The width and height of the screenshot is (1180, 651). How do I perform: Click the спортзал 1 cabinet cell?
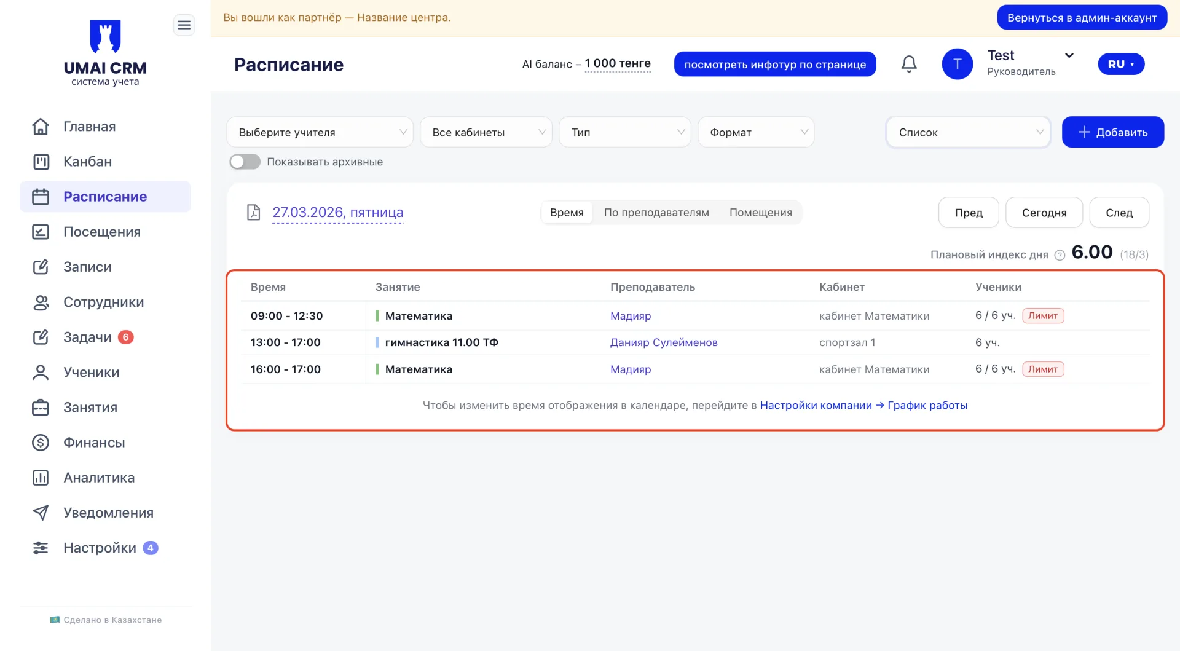(847, 342)
